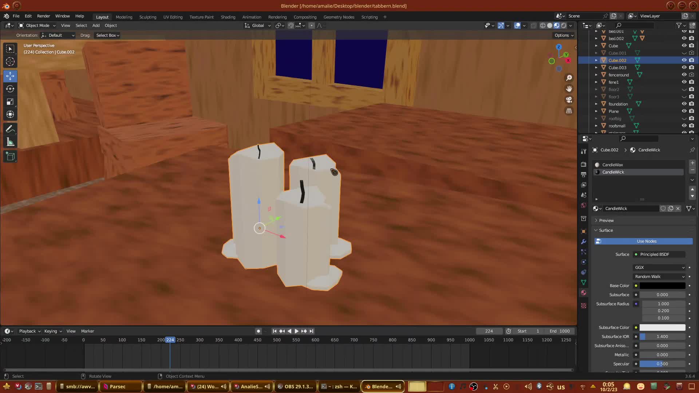Select CandleWax material slot
Screen dimensions: 699x393
[612, 165]
